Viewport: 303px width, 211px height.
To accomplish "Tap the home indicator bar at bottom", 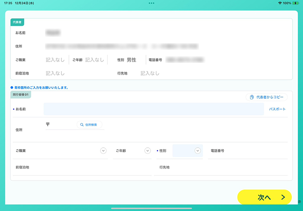I will [x=151, y=208].
